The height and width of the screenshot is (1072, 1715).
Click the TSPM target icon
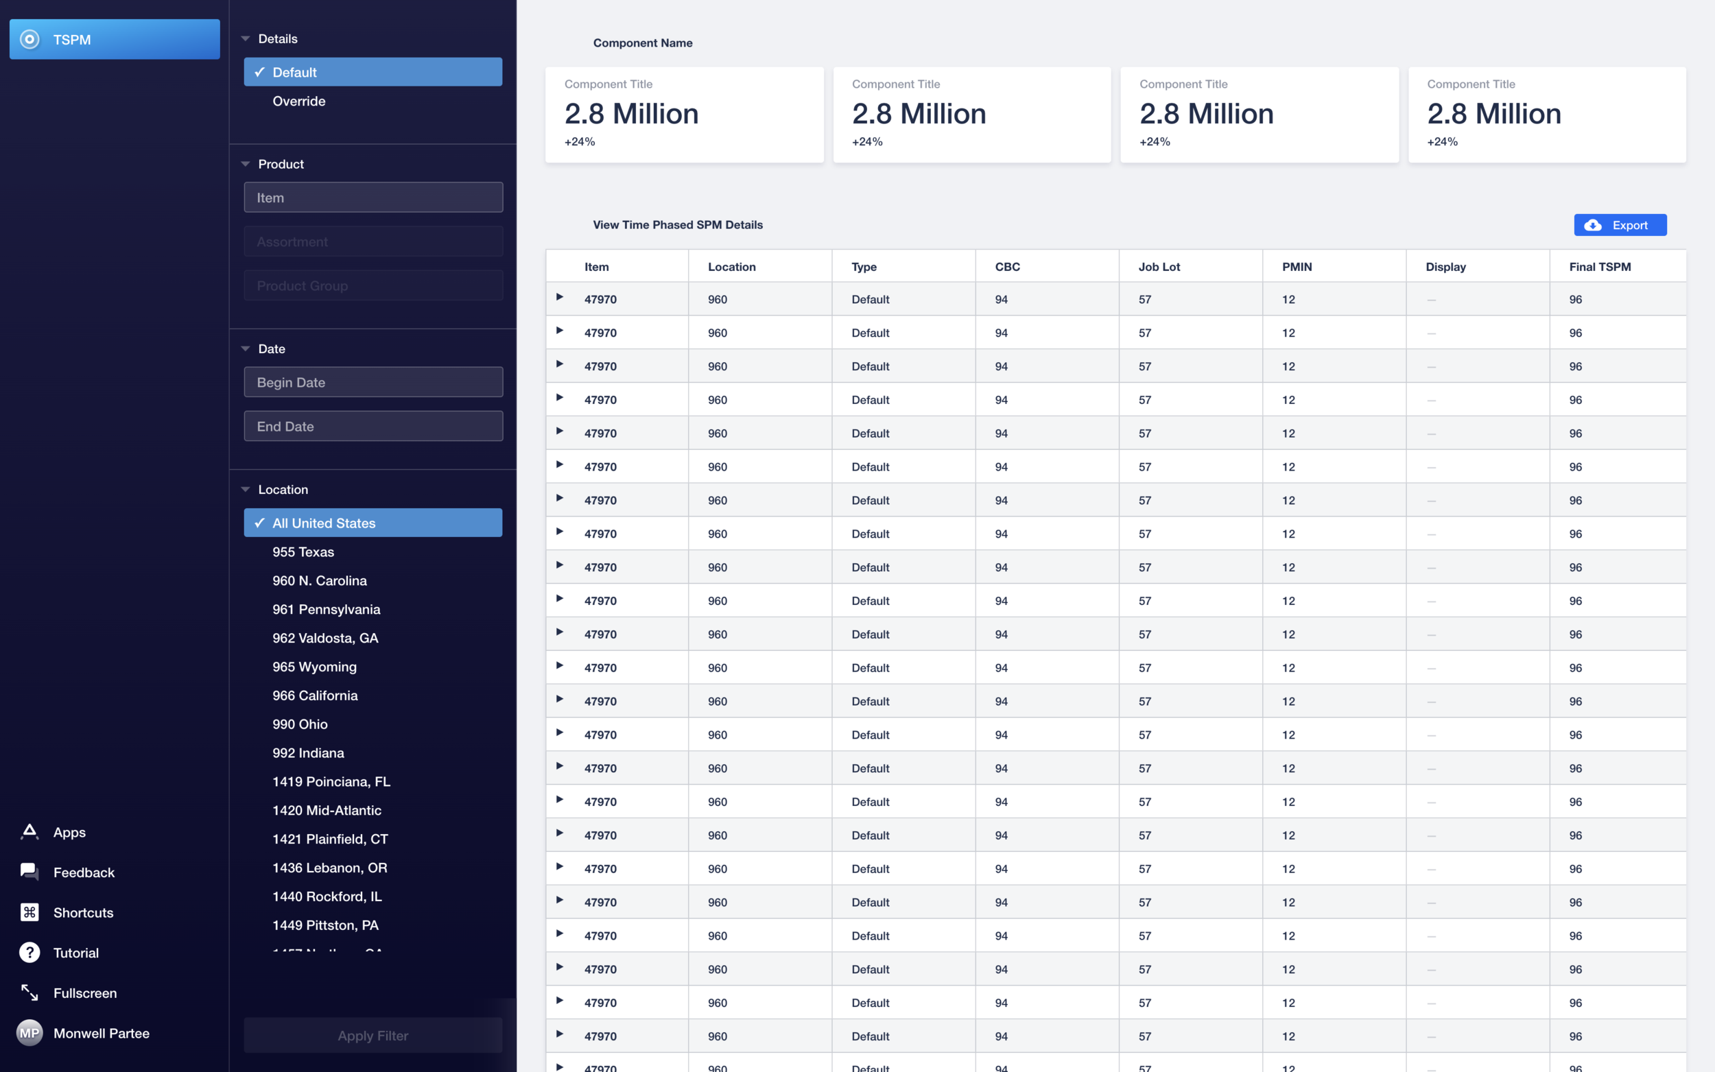[x=29, y=40]
